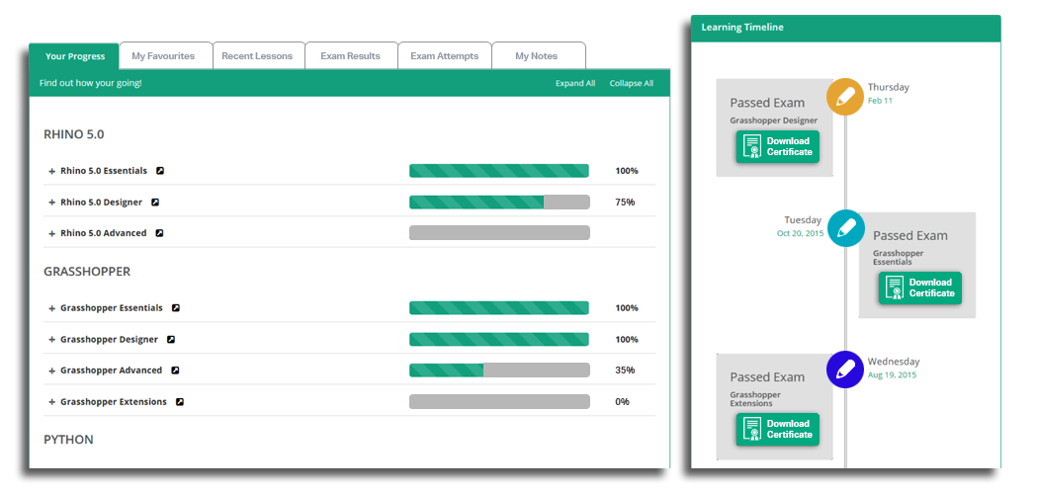
Task: Click the 0% value for Grasshopper Extensions
Action: point(622,402)
